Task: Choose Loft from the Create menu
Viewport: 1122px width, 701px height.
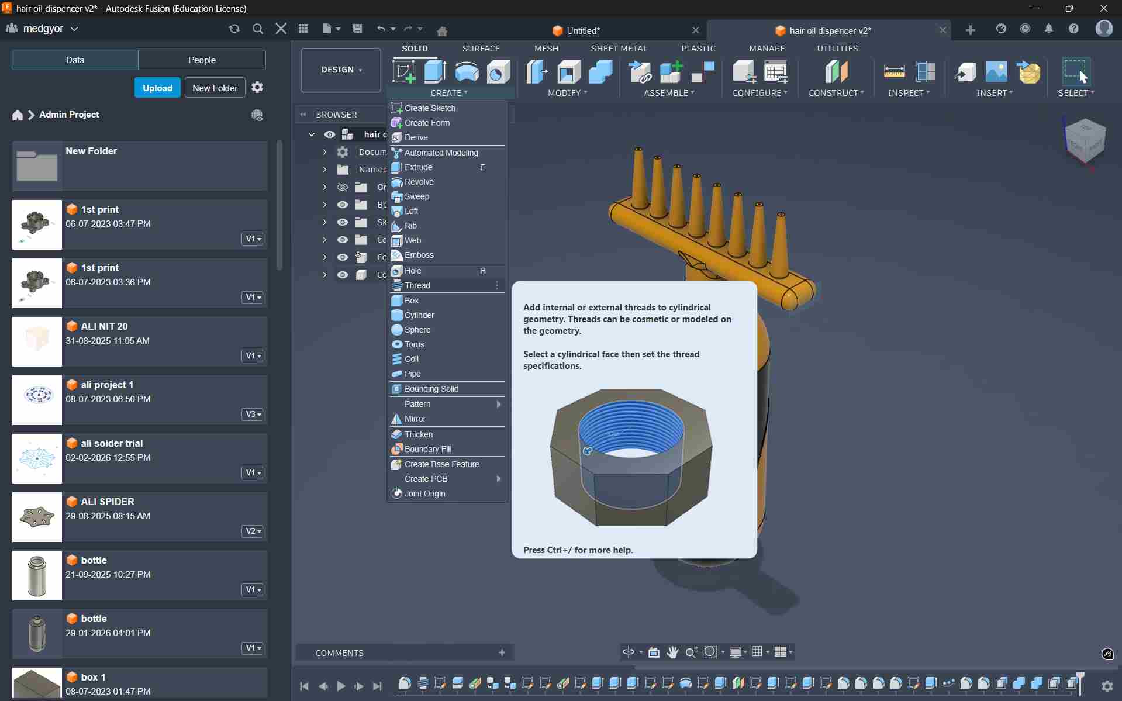Action: [447, 211]
